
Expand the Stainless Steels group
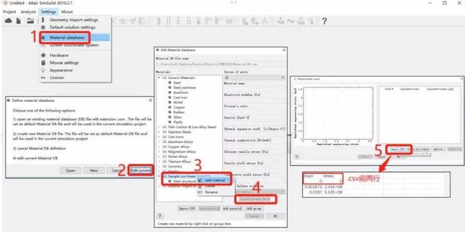tap(159, 132)
